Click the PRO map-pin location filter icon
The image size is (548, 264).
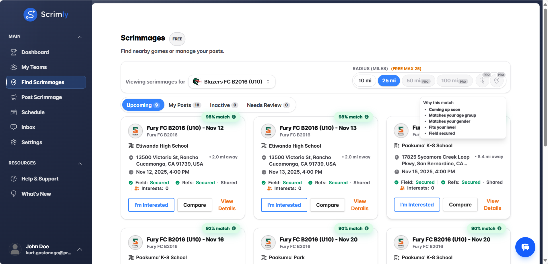pos(497,80)
